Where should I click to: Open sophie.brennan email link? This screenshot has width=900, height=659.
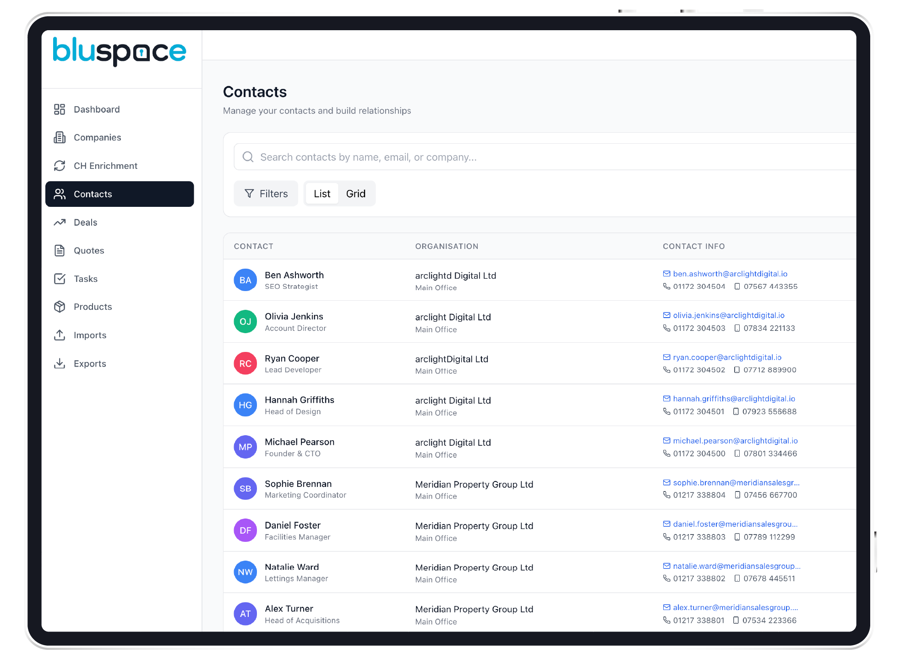[x=736, y=482]
